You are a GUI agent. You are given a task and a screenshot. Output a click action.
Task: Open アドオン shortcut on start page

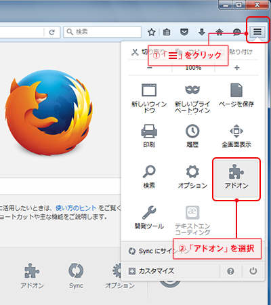pyautogui.click(x=32, y=276)
